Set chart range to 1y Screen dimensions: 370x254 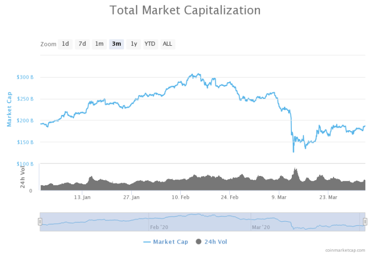point(133,44)
